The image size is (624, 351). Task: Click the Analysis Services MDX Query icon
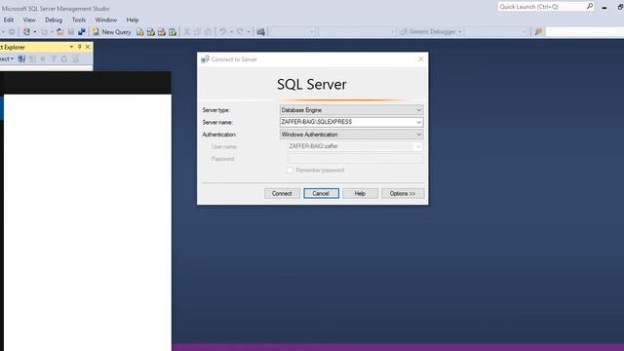(151, 32)
